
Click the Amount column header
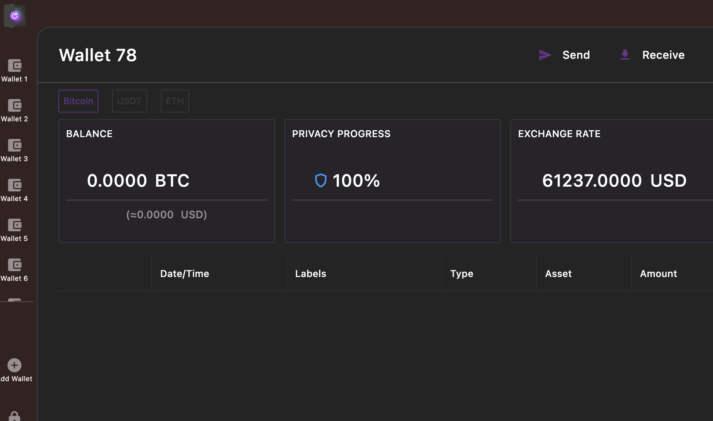(658, 274)
